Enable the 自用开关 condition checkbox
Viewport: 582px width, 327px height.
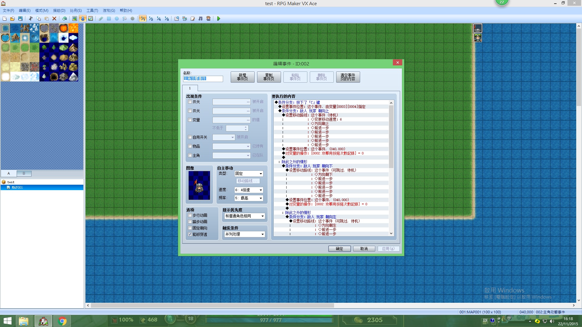[190, 137]
